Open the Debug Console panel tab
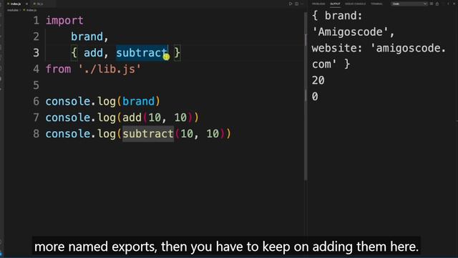This screenshot has width=458, height=258. [356, 4]
